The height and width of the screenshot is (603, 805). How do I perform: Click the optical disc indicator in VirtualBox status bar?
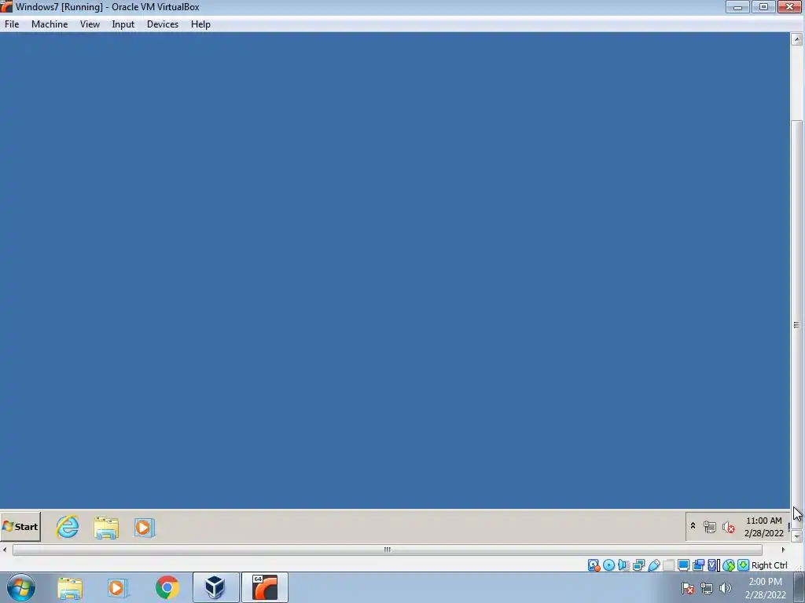click(x=609, y=565)
